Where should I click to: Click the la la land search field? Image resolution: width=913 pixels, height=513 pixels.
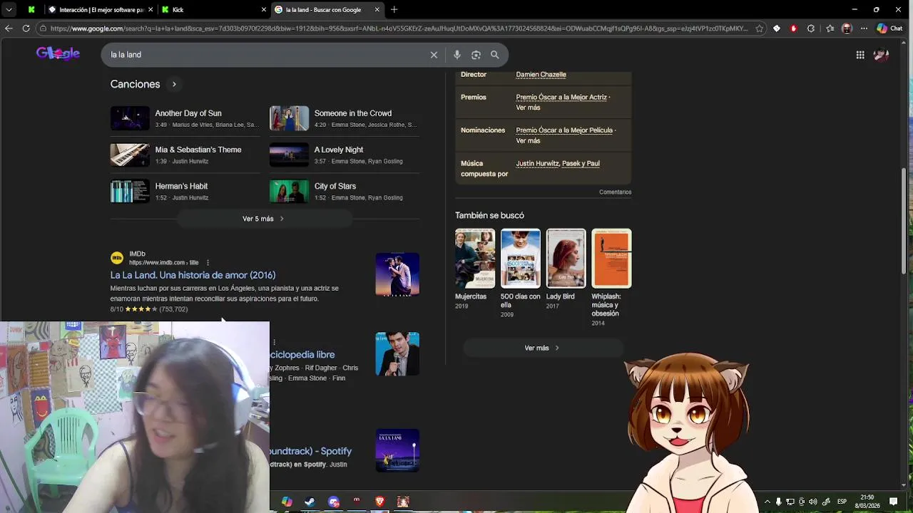tap(264, 55)
